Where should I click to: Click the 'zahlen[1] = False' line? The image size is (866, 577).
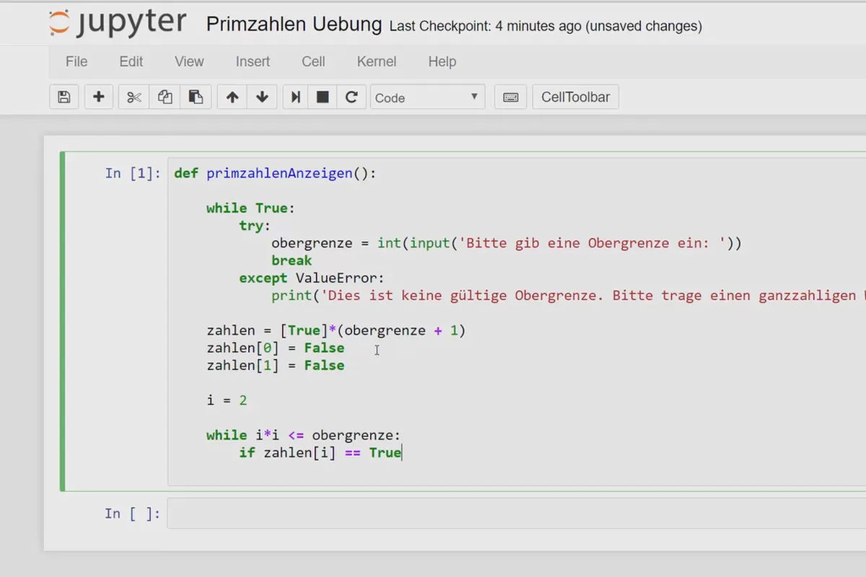[x=275, y=365]
